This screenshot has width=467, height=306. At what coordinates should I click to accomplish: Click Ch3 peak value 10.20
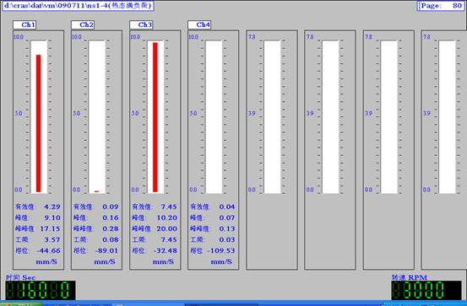tap(167, 217)
